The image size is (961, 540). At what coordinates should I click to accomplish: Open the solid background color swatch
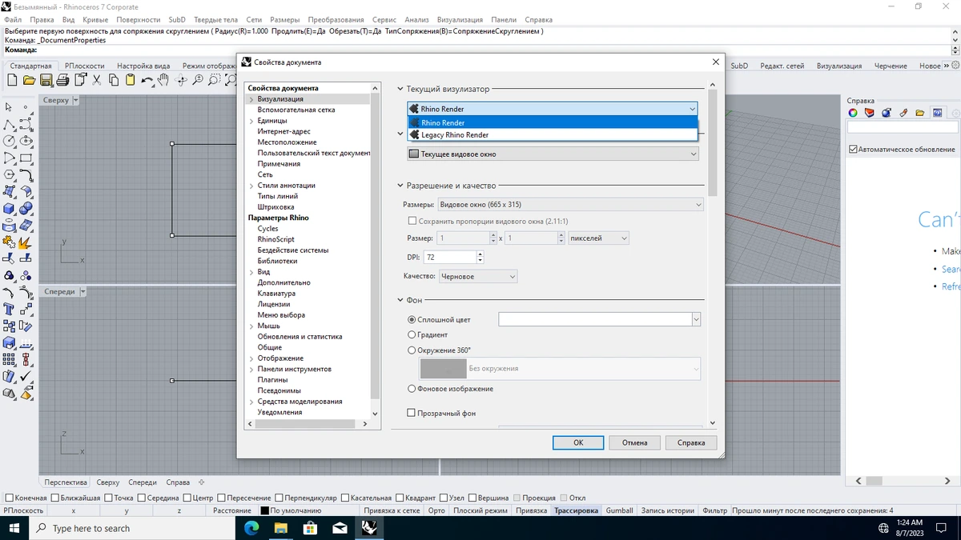599,319
